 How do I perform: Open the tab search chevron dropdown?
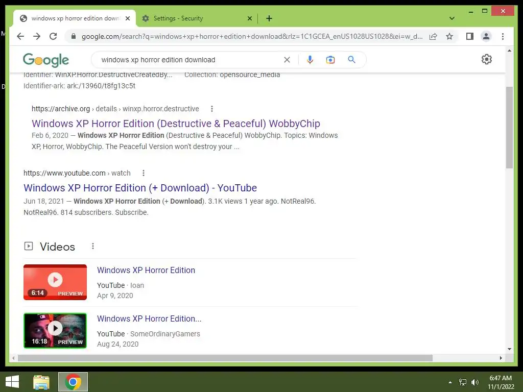tap(452, 18)
